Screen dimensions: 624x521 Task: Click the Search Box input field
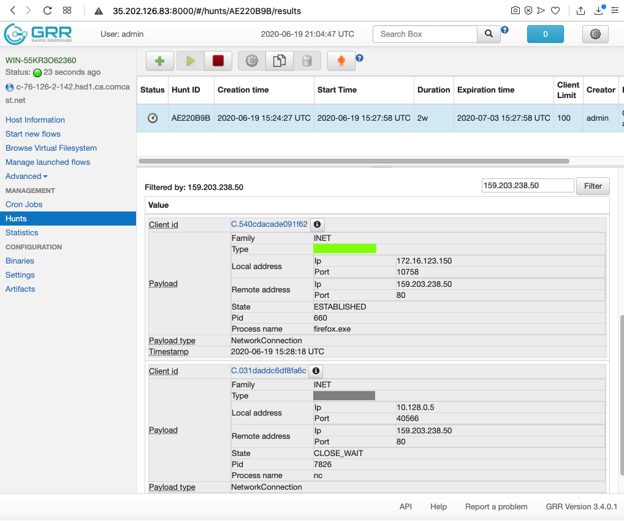(425, 34)
